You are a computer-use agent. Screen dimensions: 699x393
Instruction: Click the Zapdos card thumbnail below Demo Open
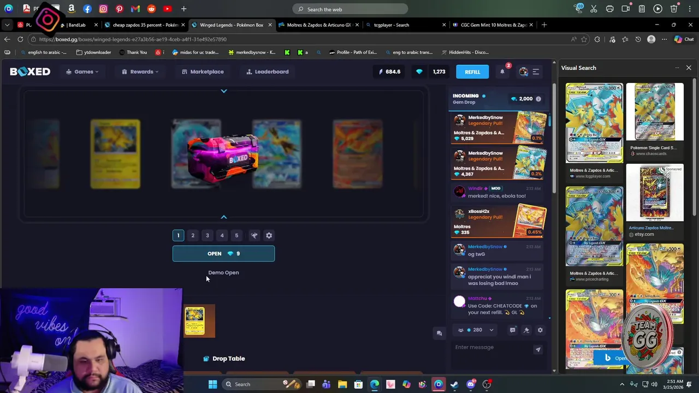pos(194,321)
